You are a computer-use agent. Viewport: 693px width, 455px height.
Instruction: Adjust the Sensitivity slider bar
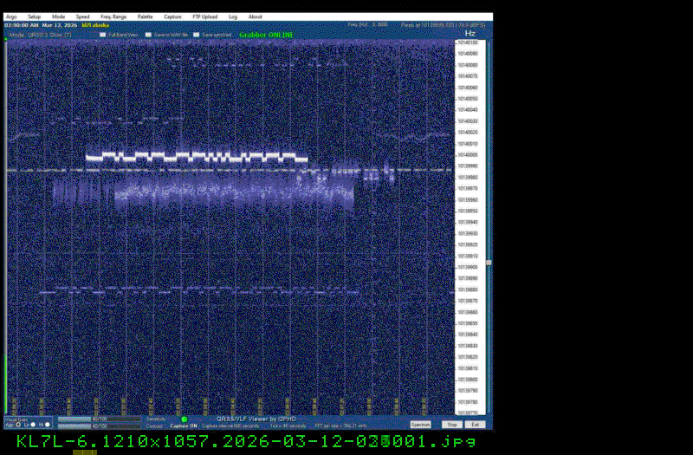(x=99, y=419)
